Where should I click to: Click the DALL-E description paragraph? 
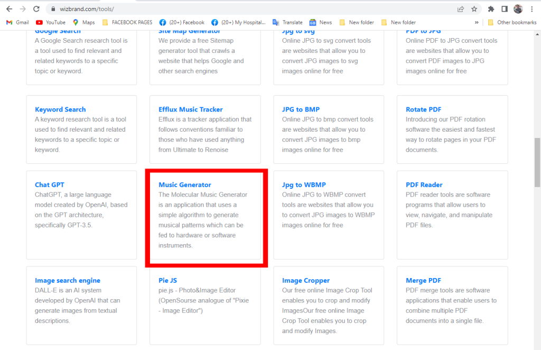pyautogui.click(x=78, y=306)
